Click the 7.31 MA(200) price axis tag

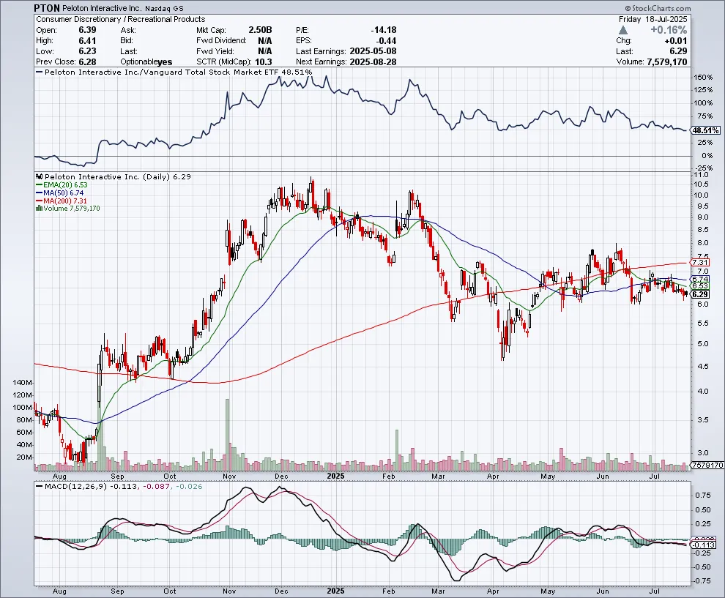click(701, 263)
